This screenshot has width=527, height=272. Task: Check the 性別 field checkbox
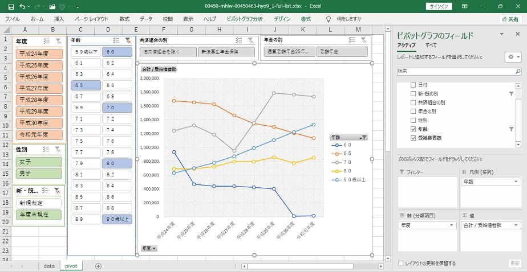tap(414, 121)
